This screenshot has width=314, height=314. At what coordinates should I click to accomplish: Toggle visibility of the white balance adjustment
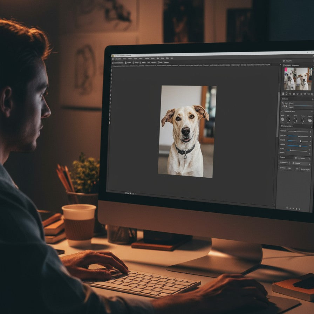282,104
